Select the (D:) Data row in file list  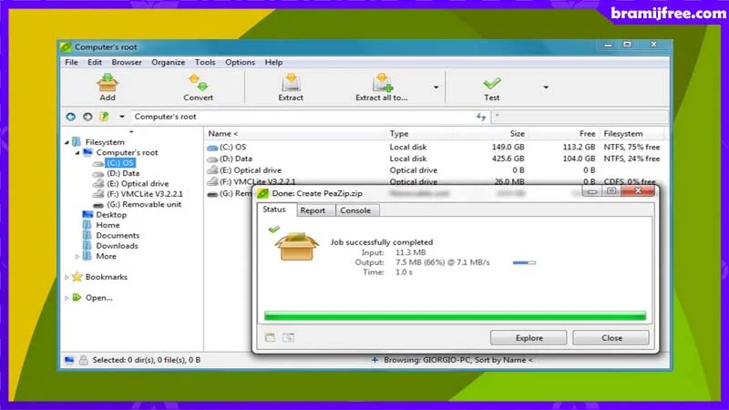pos(435,159)
